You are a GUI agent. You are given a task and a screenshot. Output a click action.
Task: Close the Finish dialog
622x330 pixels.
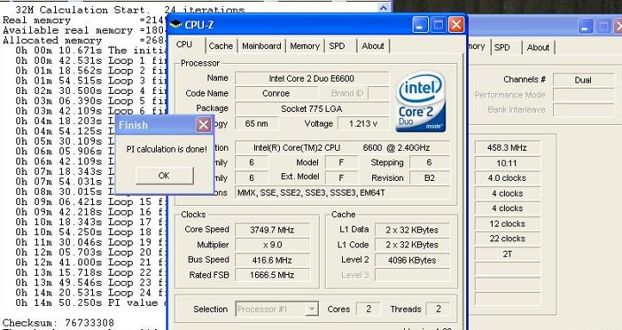[203, 125]
